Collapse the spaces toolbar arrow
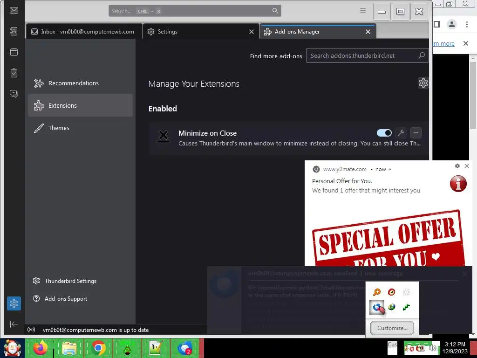 click(x=14, y=324)
